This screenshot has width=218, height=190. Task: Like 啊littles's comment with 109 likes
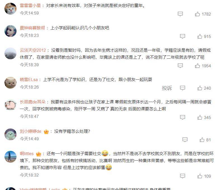200,176
